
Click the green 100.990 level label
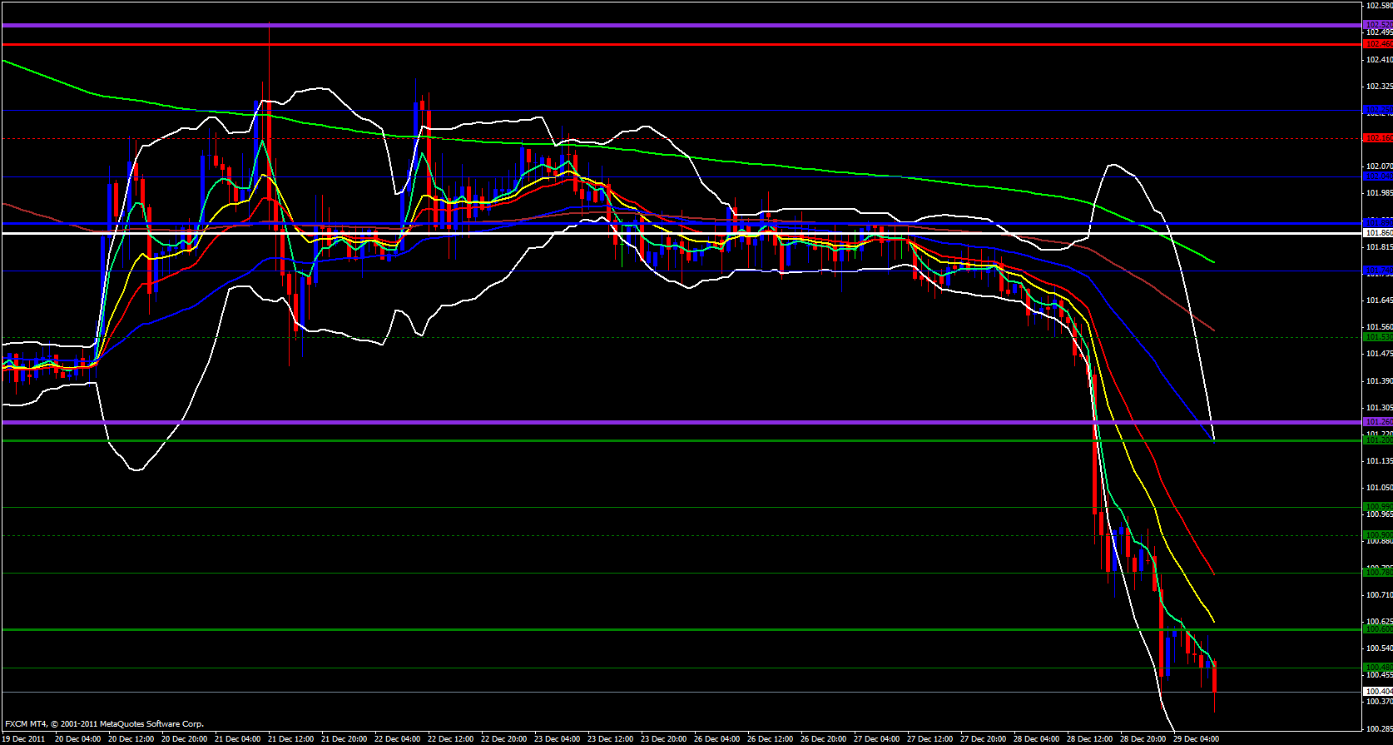(x=1378, y=507)
